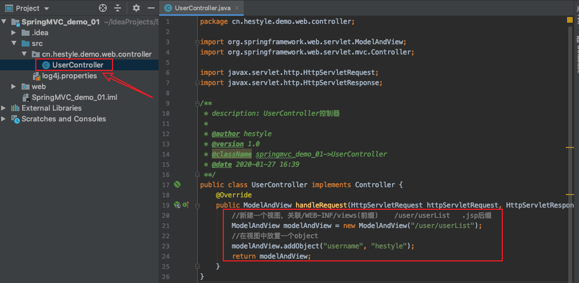The image size is (579, 283).
Task: Open SpringMVC_demo_01.iml file
Action: (74, 98)
